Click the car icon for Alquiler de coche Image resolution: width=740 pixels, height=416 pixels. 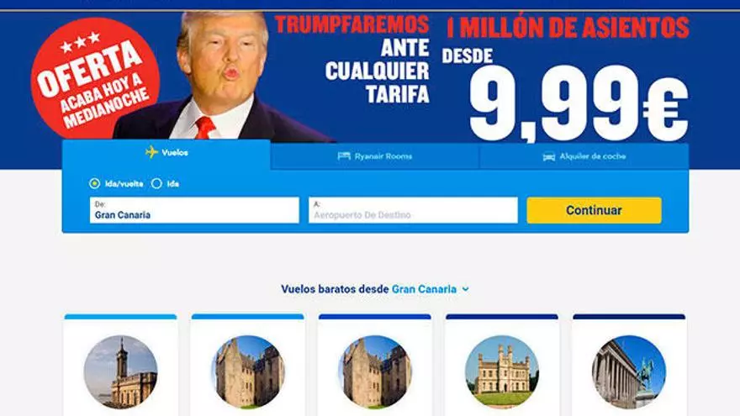(549, 156)
